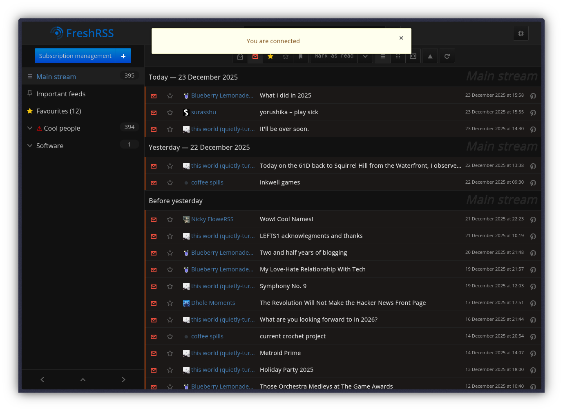Click the Subscription management button
Viewport: 563px width, 411px height.
pyautogui.click(x=75, y=56)
